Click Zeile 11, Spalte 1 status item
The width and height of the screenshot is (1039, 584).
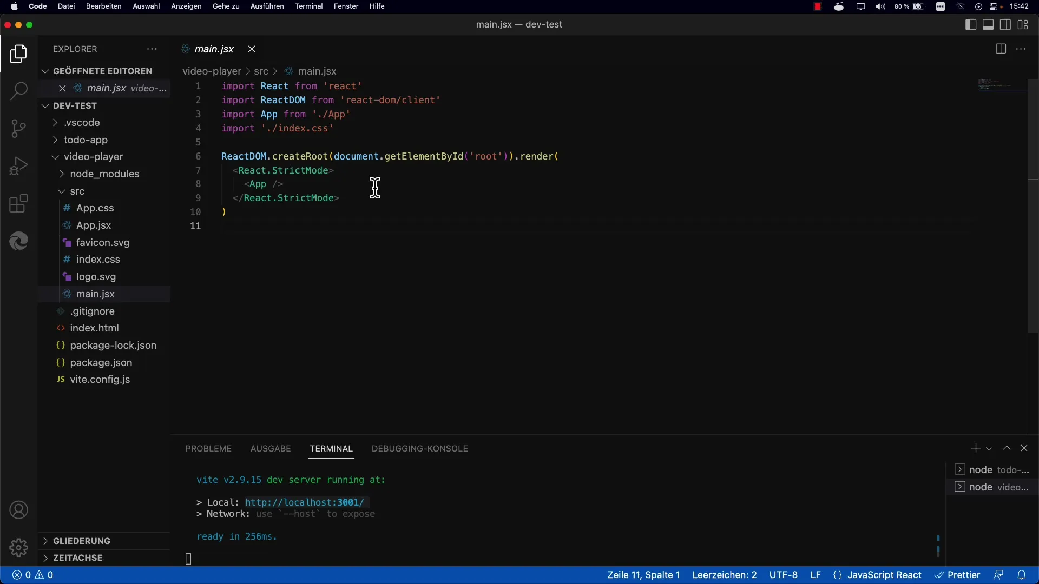pos(643,575)
